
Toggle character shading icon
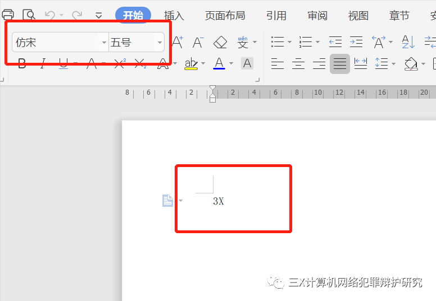[247, 63]
